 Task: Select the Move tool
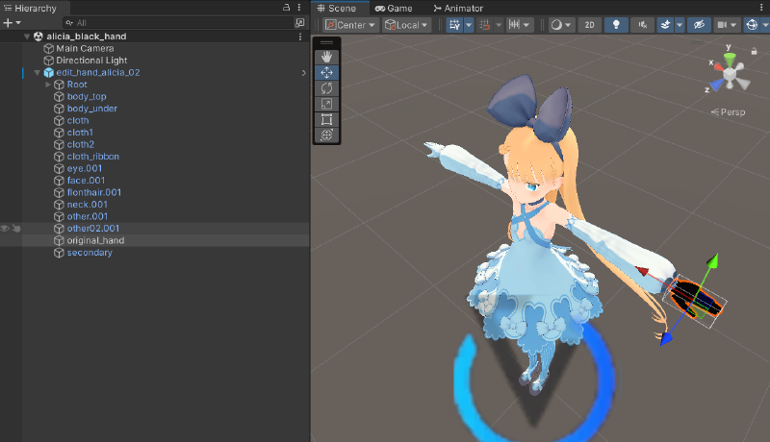(x=326, y=72)
